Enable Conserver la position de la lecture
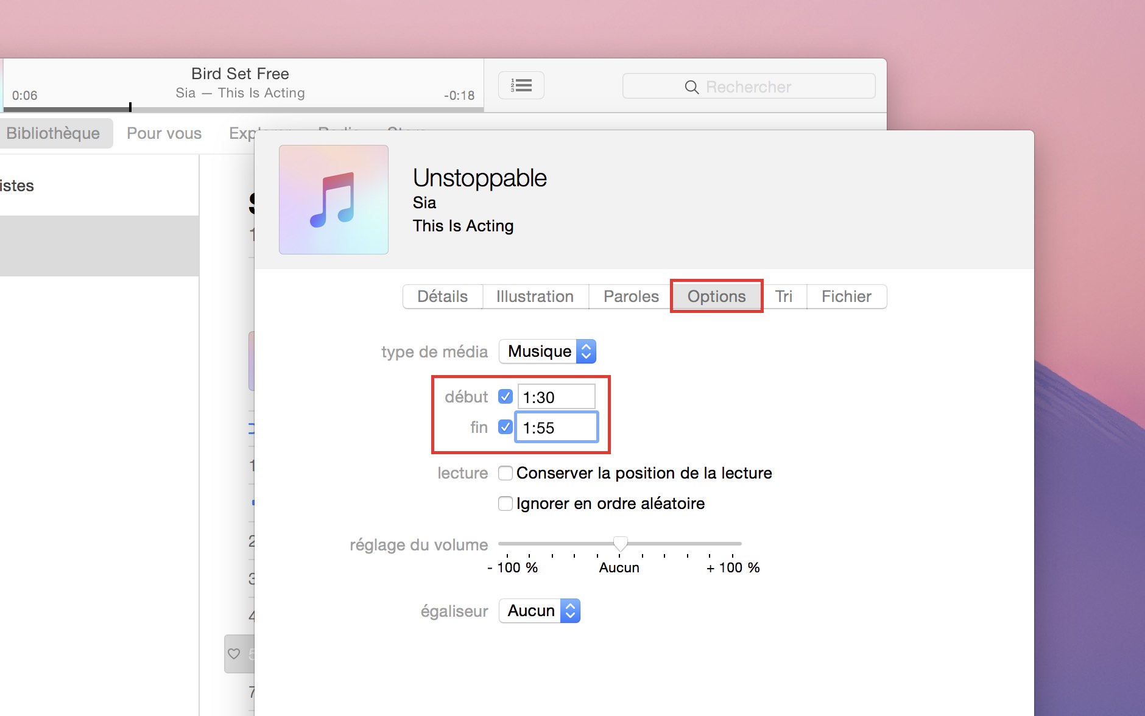 (506, 473)
